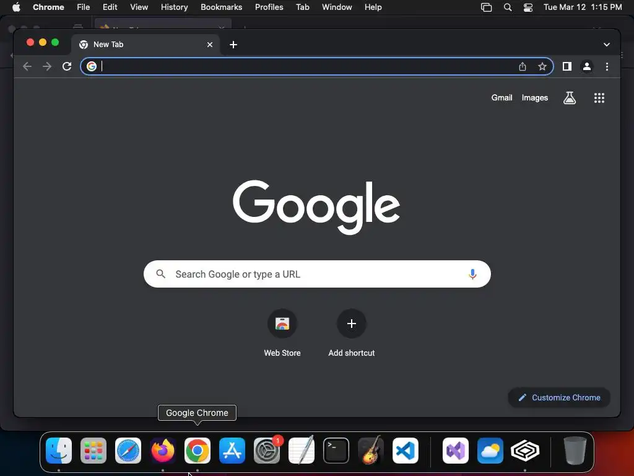Open the profile avatar menu
This screenshot has width=634, height=476.
point(587,66)
